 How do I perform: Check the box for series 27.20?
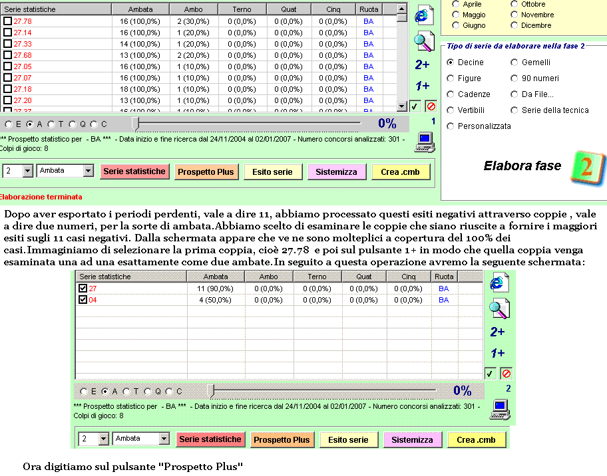[7, 100]
